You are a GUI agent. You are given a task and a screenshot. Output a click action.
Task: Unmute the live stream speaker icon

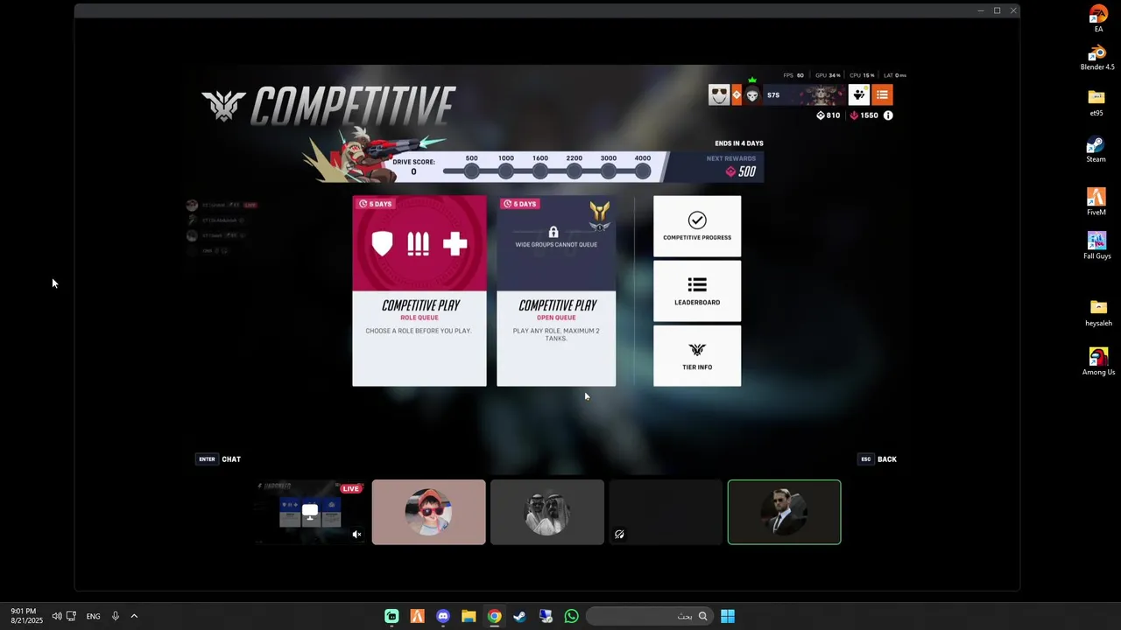click(x=356, y=535)
